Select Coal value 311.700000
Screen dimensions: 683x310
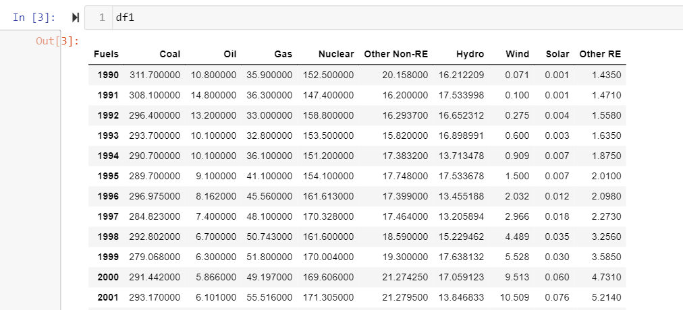point(155,75)
